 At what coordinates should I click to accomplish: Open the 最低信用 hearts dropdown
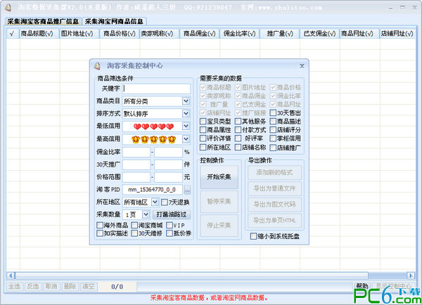point(186,126)
